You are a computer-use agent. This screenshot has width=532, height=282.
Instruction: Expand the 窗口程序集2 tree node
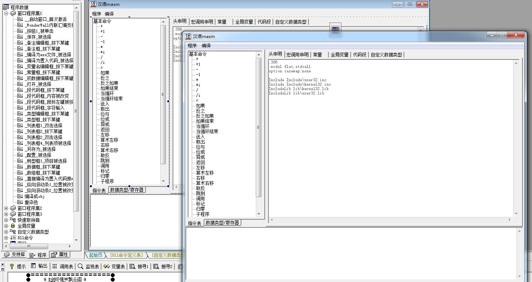click(6, 208)
